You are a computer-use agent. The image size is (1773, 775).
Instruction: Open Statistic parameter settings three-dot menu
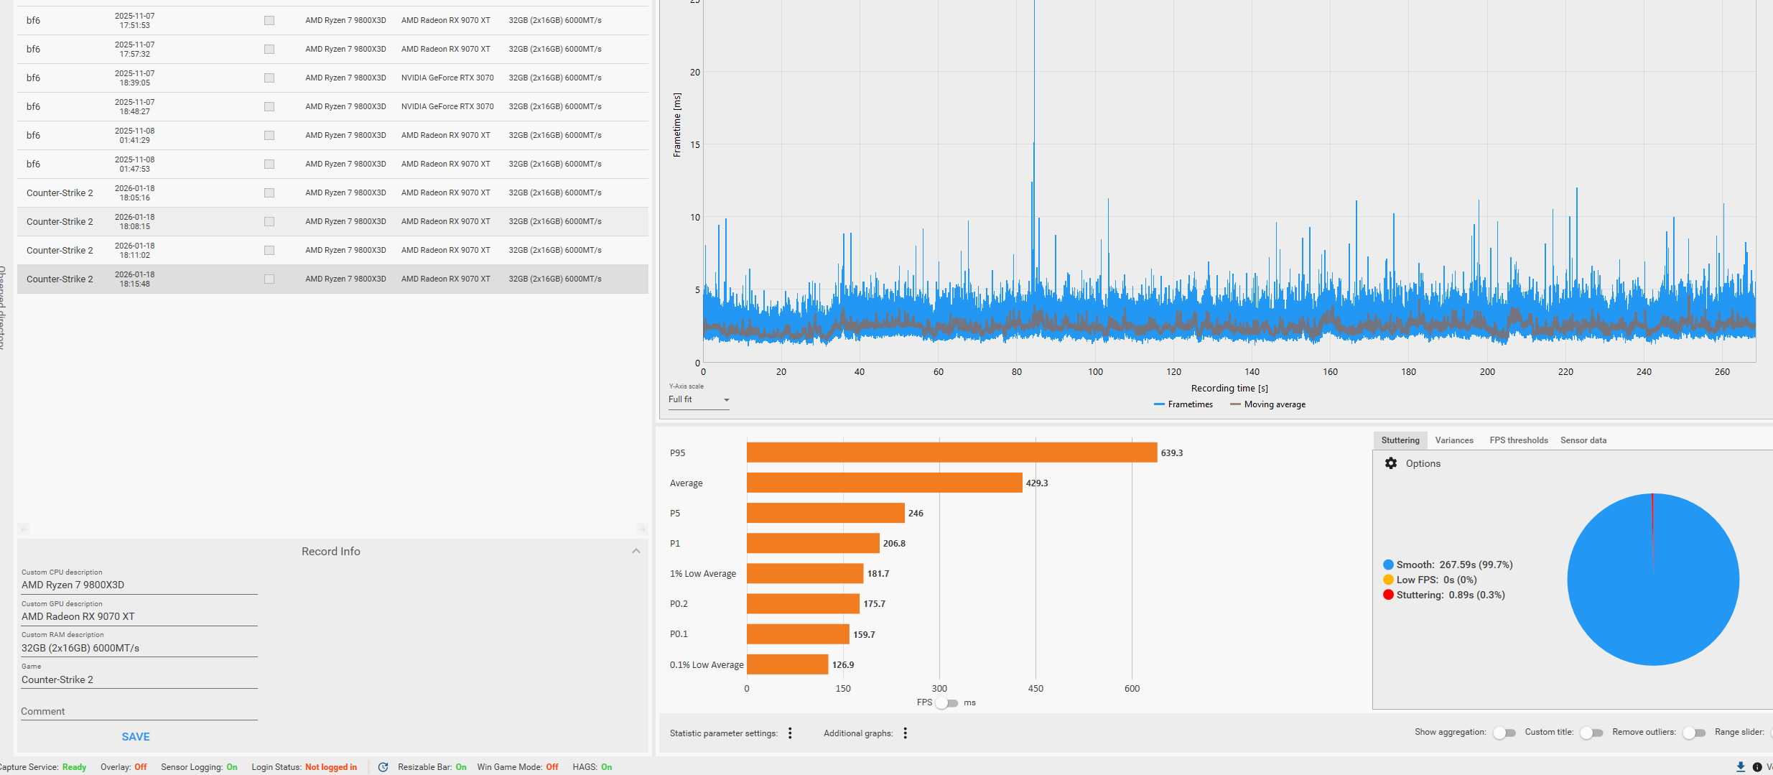[790, 733]
